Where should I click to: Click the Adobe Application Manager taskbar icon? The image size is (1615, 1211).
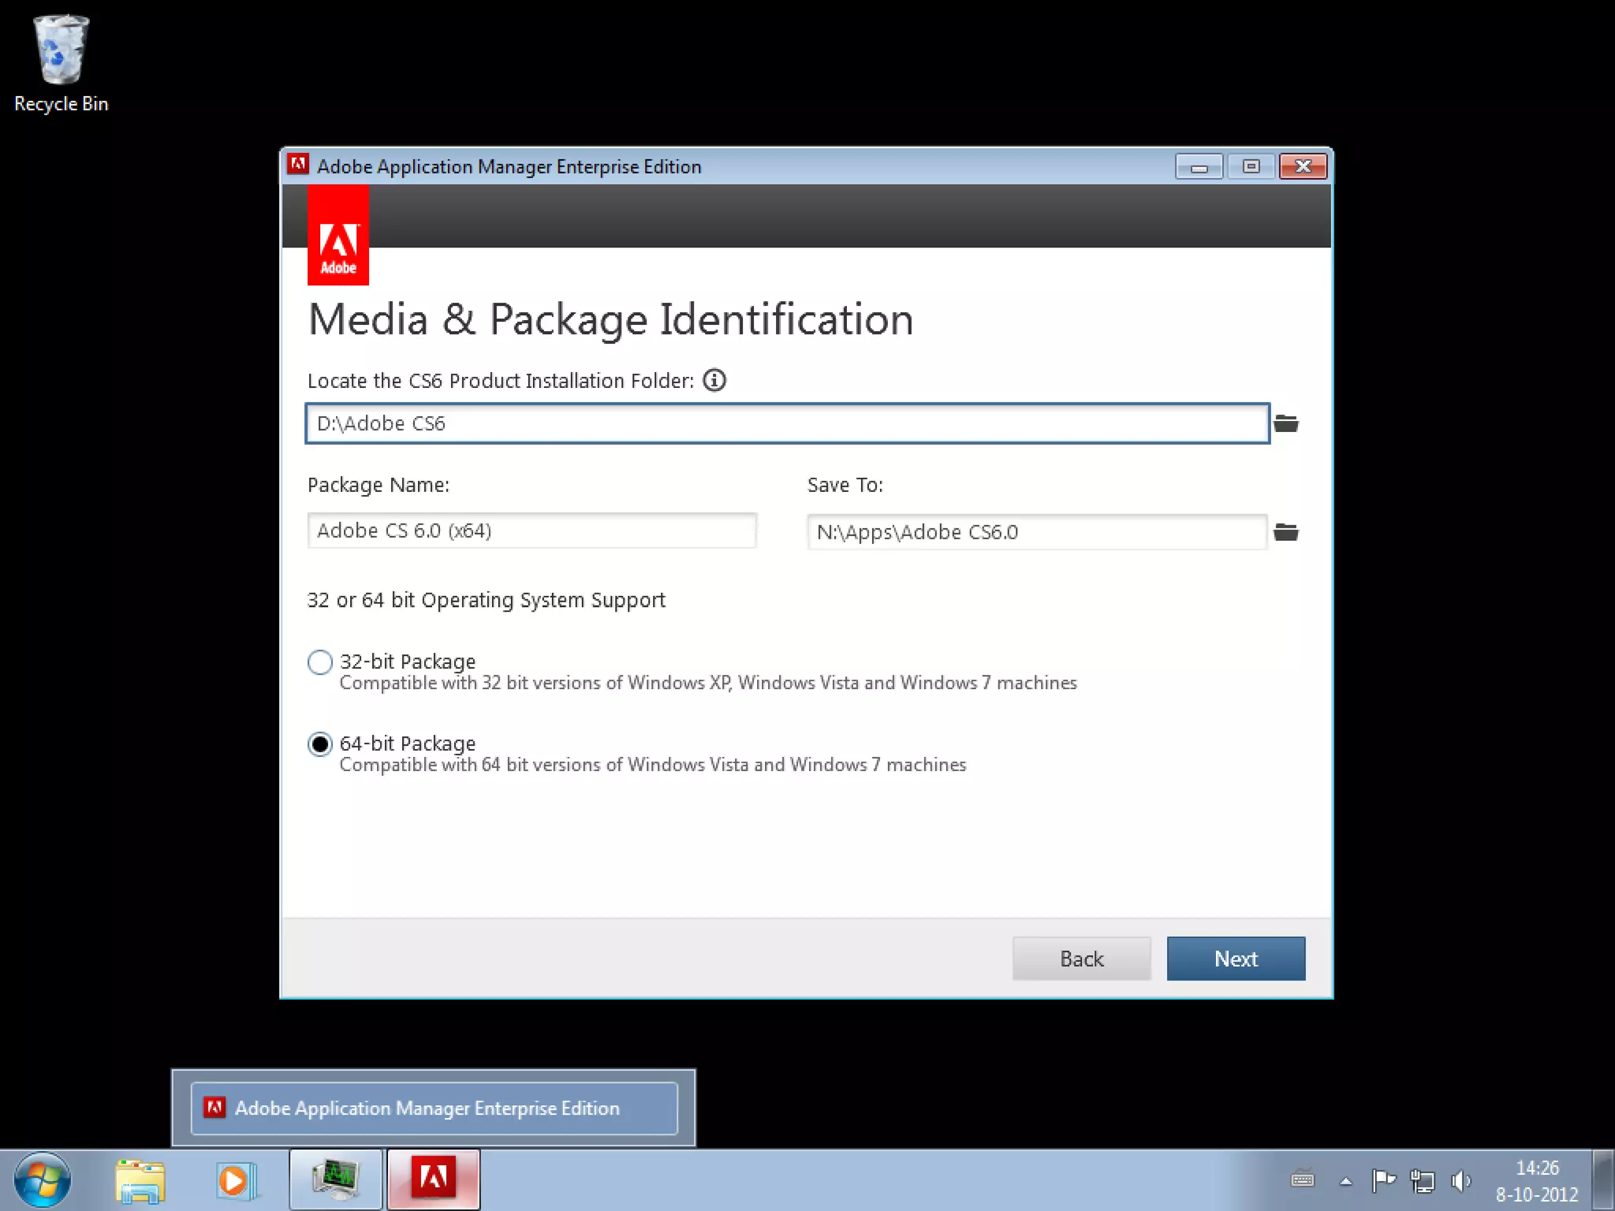tap(433, 1179)
